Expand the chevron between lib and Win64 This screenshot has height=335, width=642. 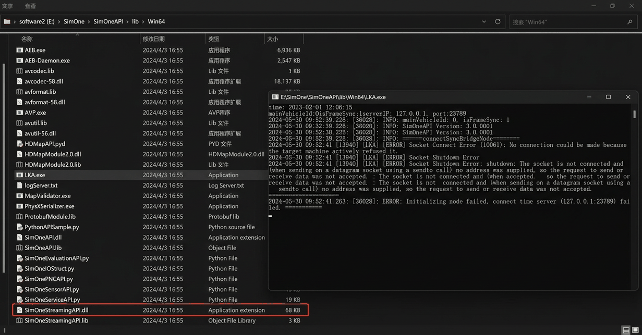point(143,22)
